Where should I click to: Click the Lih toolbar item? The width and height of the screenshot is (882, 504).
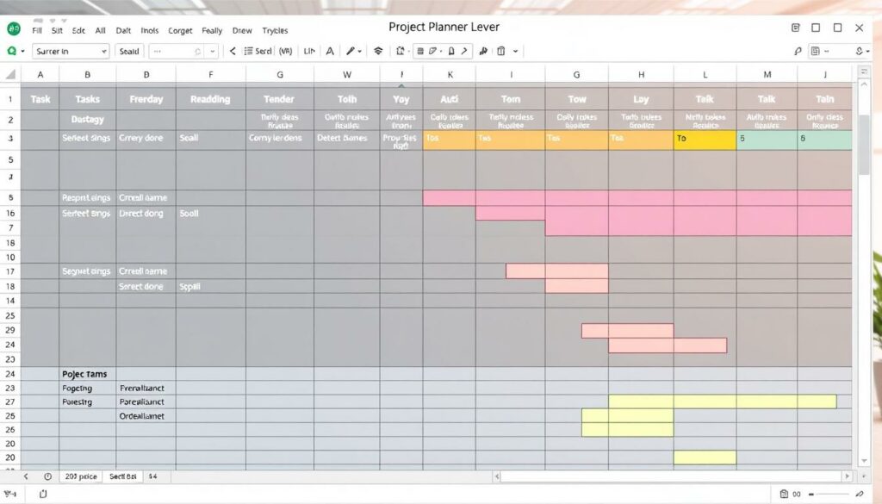coord(309,51)
